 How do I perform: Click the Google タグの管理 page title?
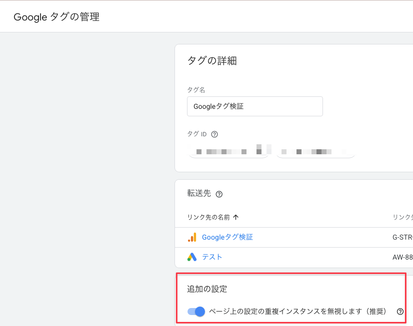click(x=56, y=17)
